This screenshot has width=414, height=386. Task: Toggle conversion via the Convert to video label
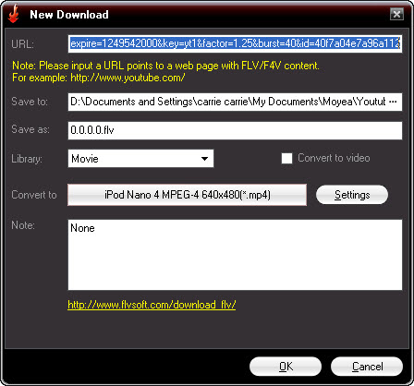[x=334, y=158]
